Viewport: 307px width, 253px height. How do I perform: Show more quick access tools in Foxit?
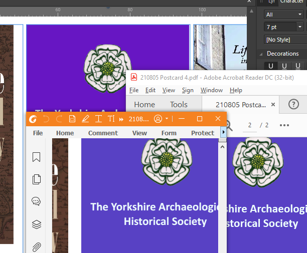click(x=121, y=119)
